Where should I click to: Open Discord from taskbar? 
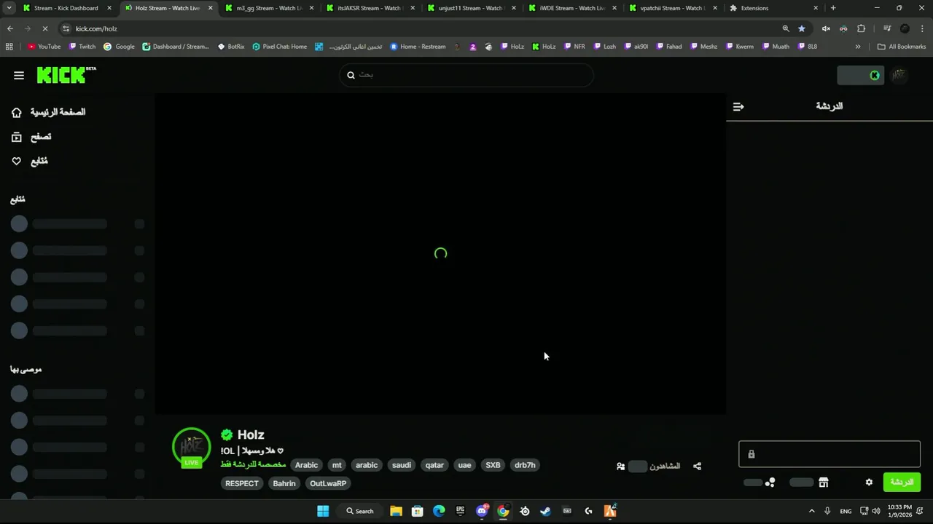coord(482,511)
